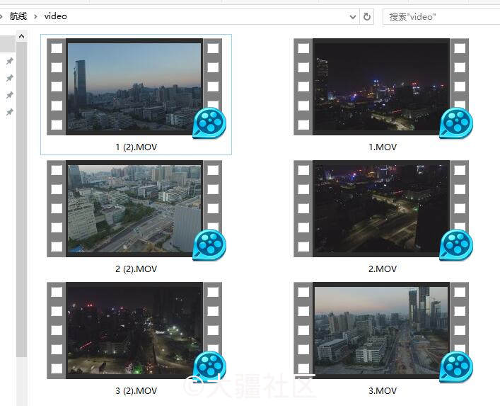
Task: Click the last pin icon in the sidebar
Action: tap(10, 112)
